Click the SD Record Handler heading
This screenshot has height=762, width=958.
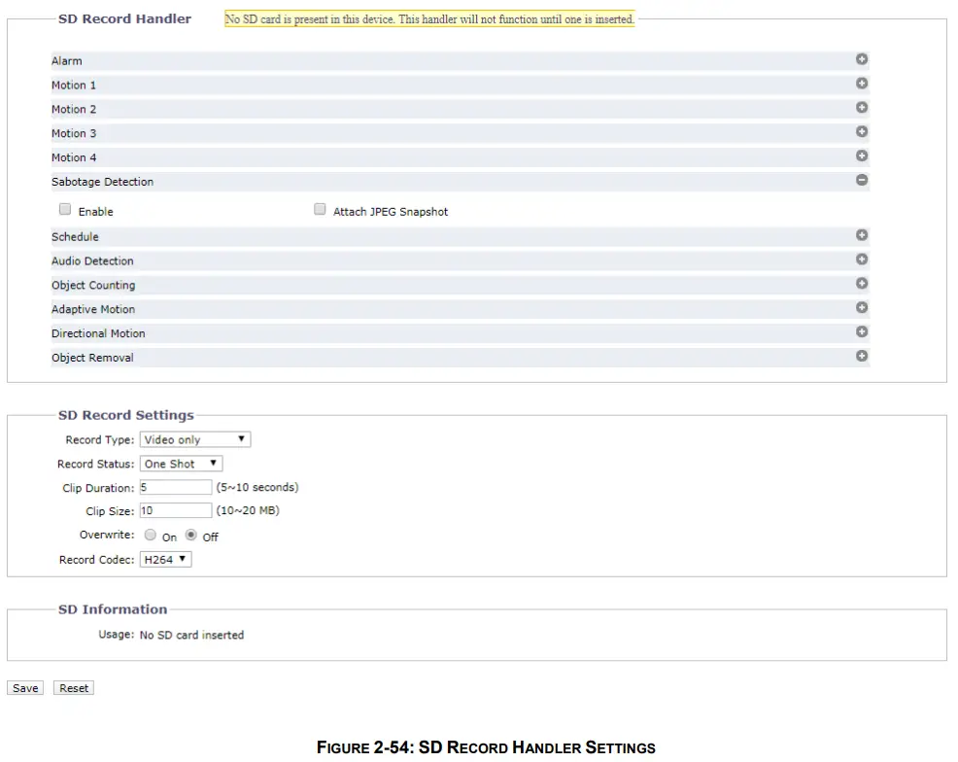click(x=124, y=18)
